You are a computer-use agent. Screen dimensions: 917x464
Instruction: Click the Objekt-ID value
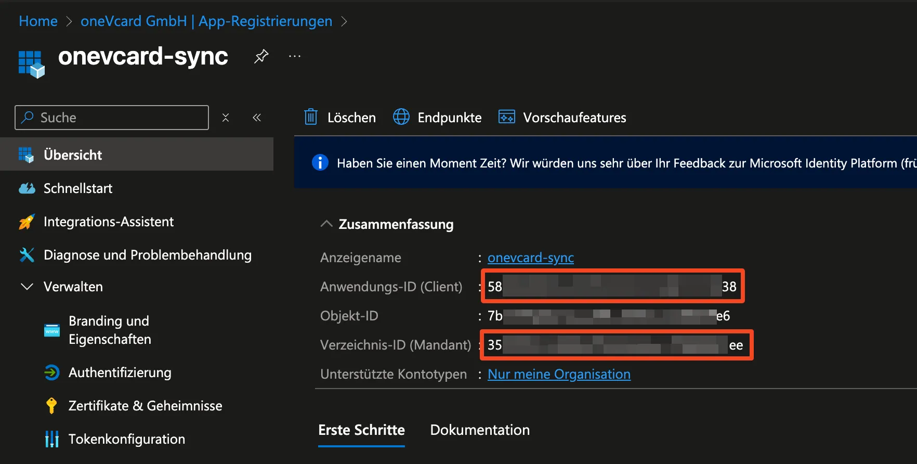pos(609,316)
